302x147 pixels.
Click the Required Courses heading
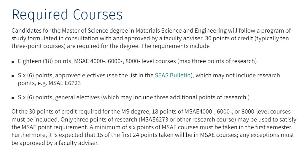[67, 15]
